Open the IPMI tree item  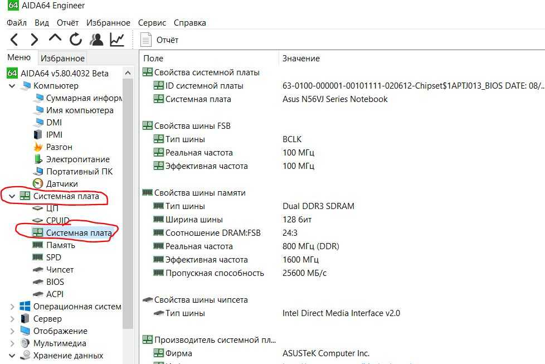[48, 134]
